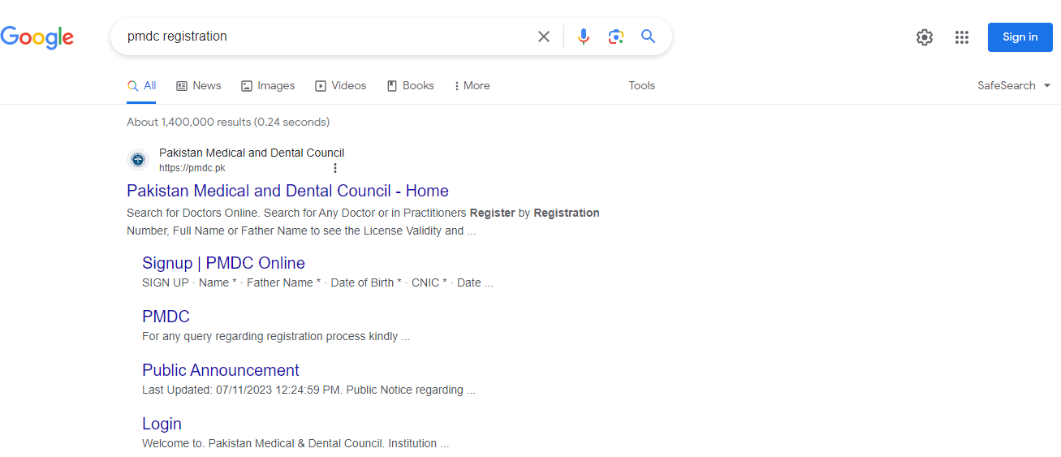
Task: Open the Tools option
Action: coord(641,85)
